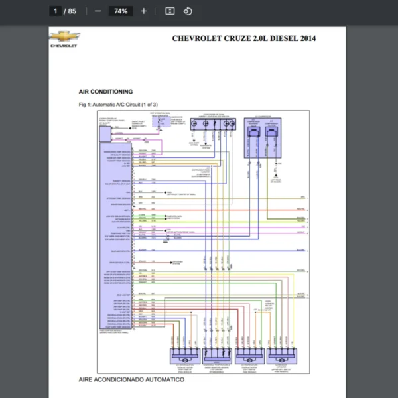Click the 74% zoom level field
This screenshot has height=398, width=398.
[121, 11]
